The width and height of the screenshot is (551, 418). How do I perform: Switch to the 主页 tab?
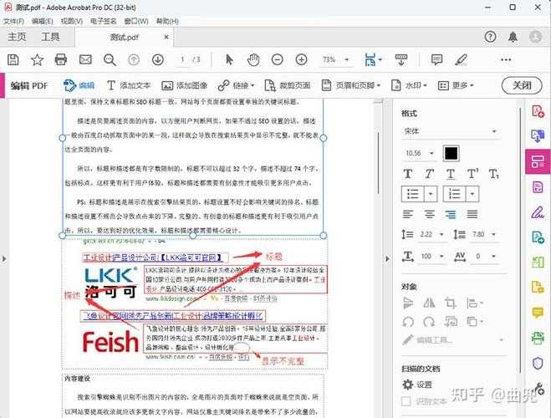coord(17,37)
